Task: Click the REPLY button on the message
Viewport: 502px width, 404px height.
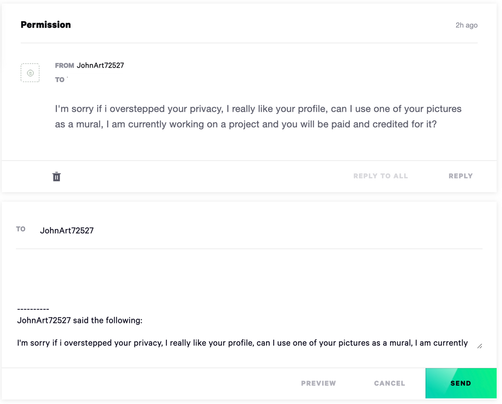Action: (460, 176)
